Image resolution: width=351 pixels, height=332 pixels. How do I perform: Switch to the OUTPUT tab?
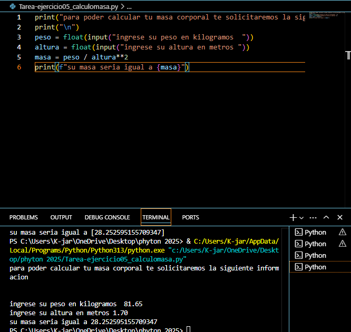tap(61, 217)
